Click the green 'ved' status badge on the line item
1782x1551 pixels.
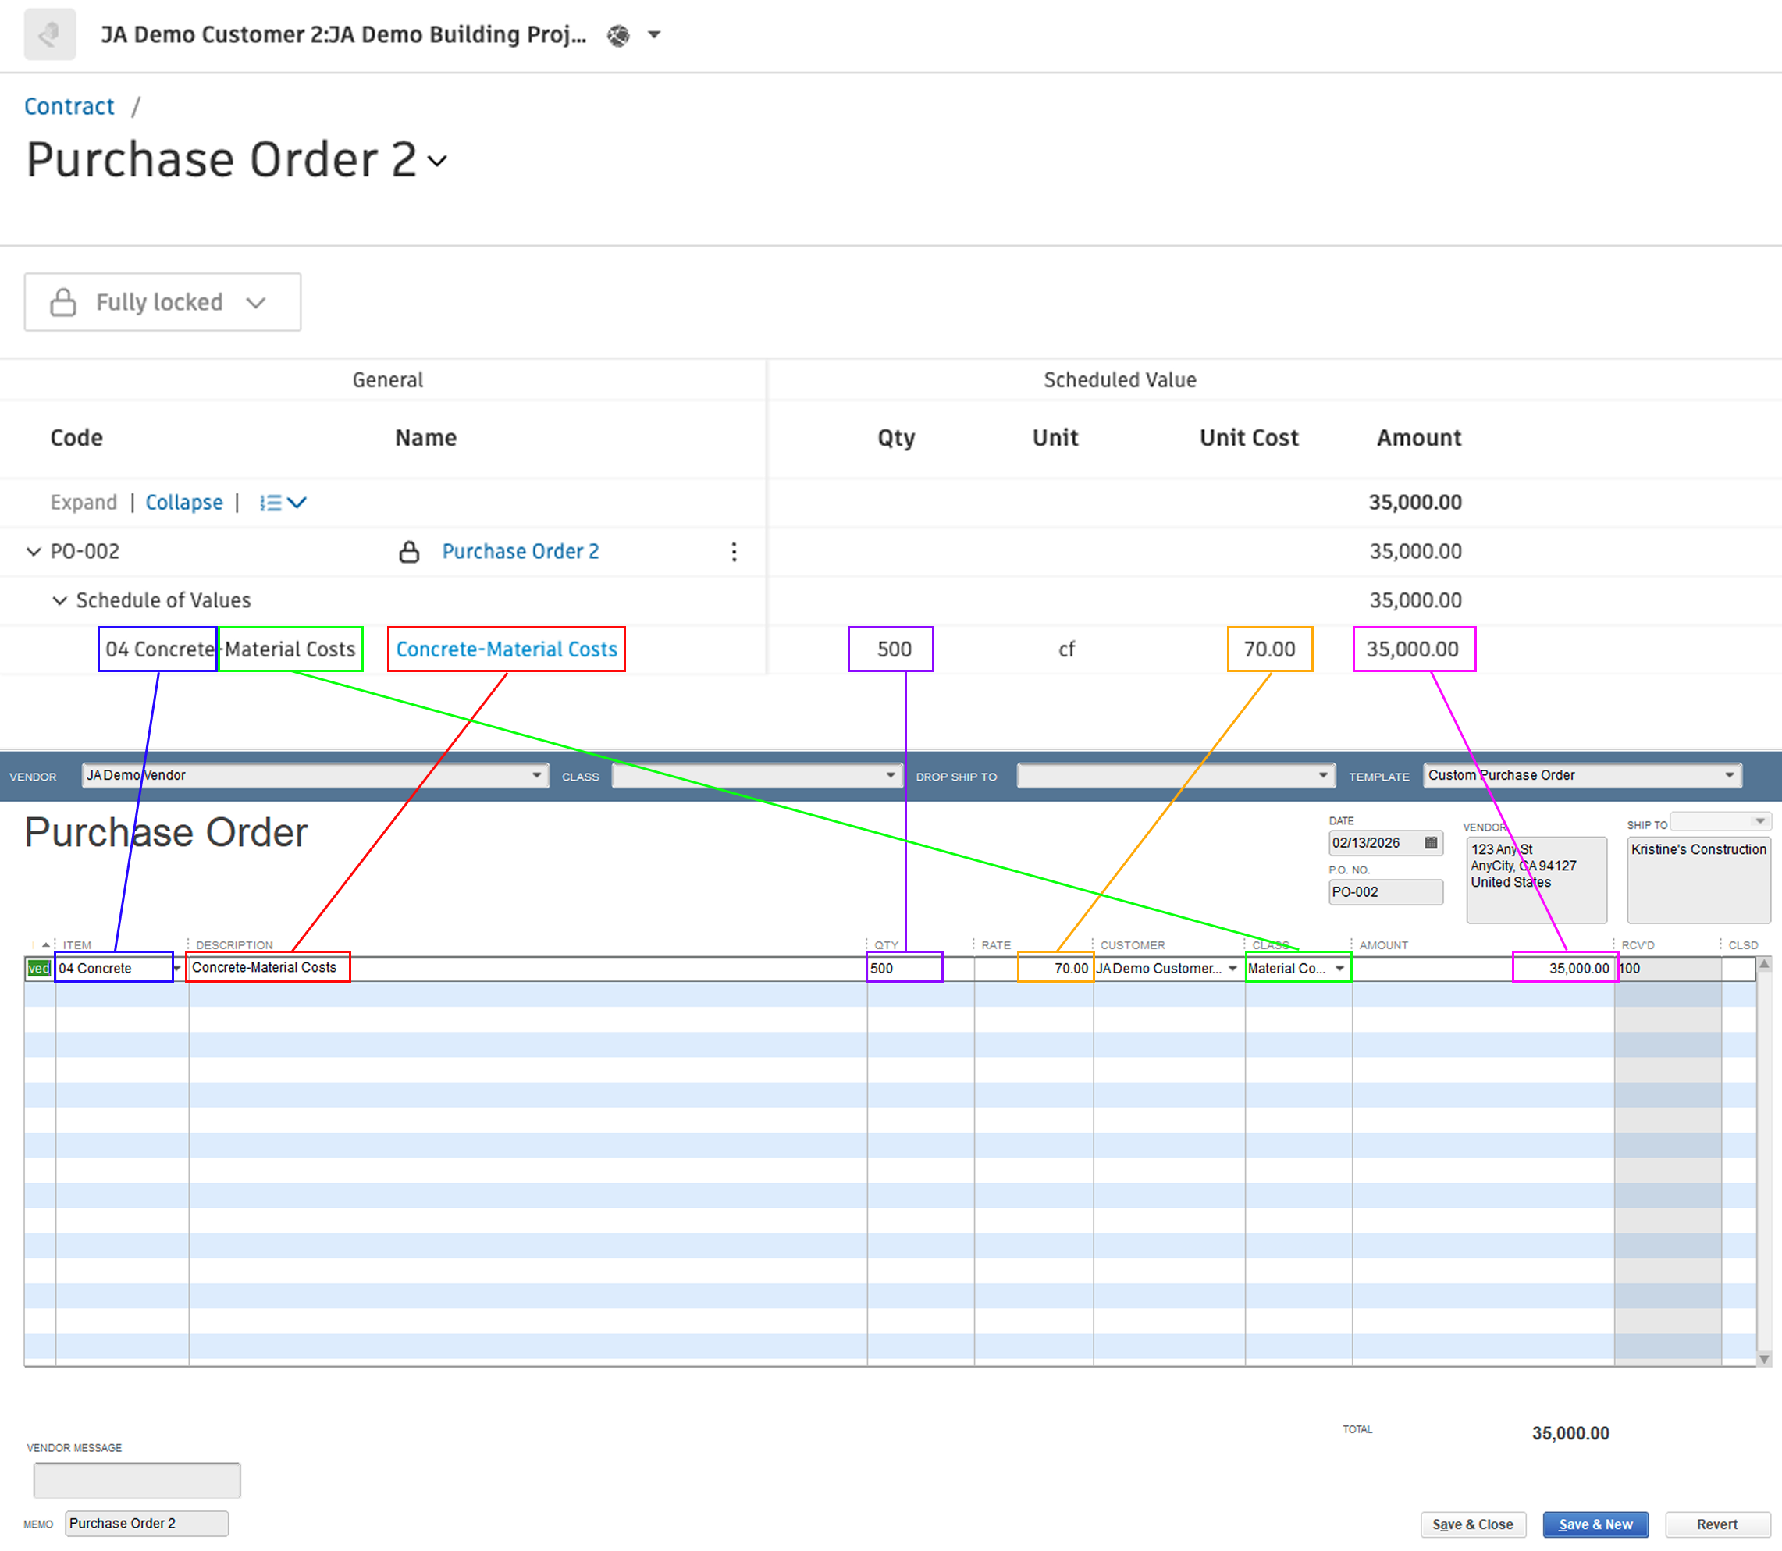coord(39,969)
